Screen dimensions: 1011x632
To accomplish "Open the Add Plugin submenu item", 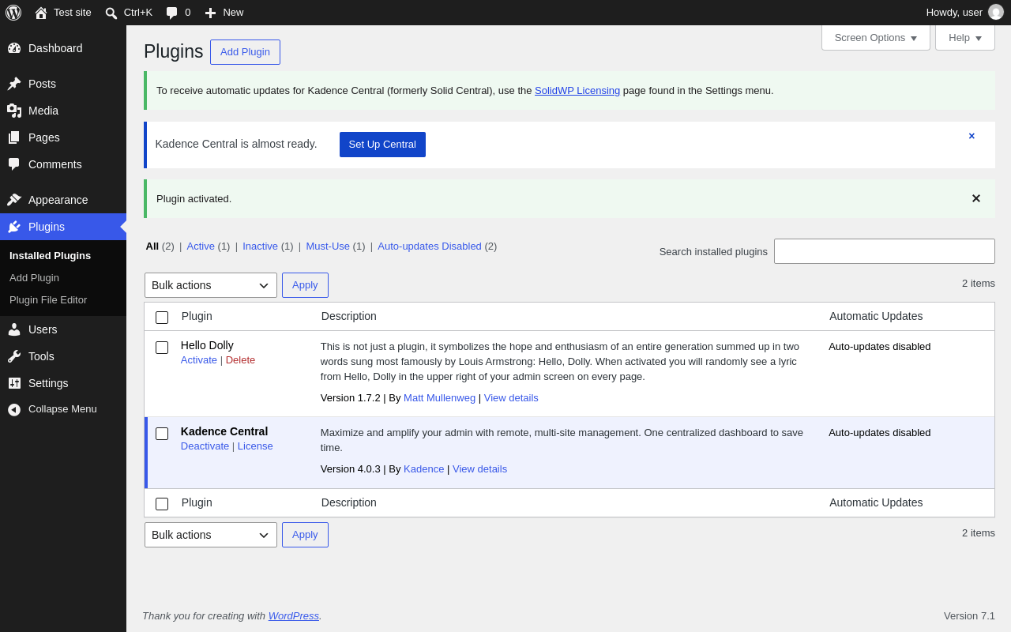I will pyautogui.click(x=34, y=278).
